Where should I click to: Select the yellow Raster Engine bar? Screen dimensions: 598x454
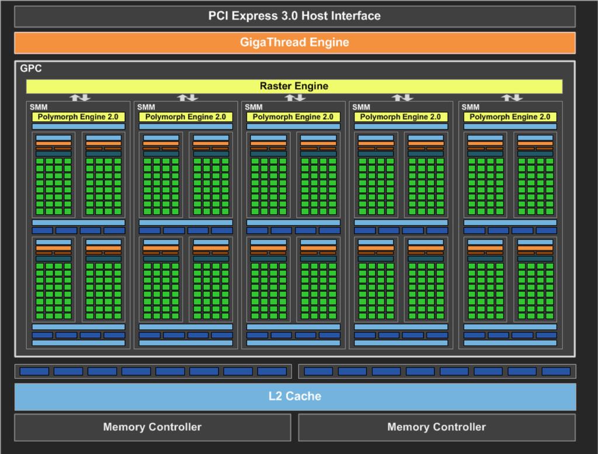(x=294, y=86)
